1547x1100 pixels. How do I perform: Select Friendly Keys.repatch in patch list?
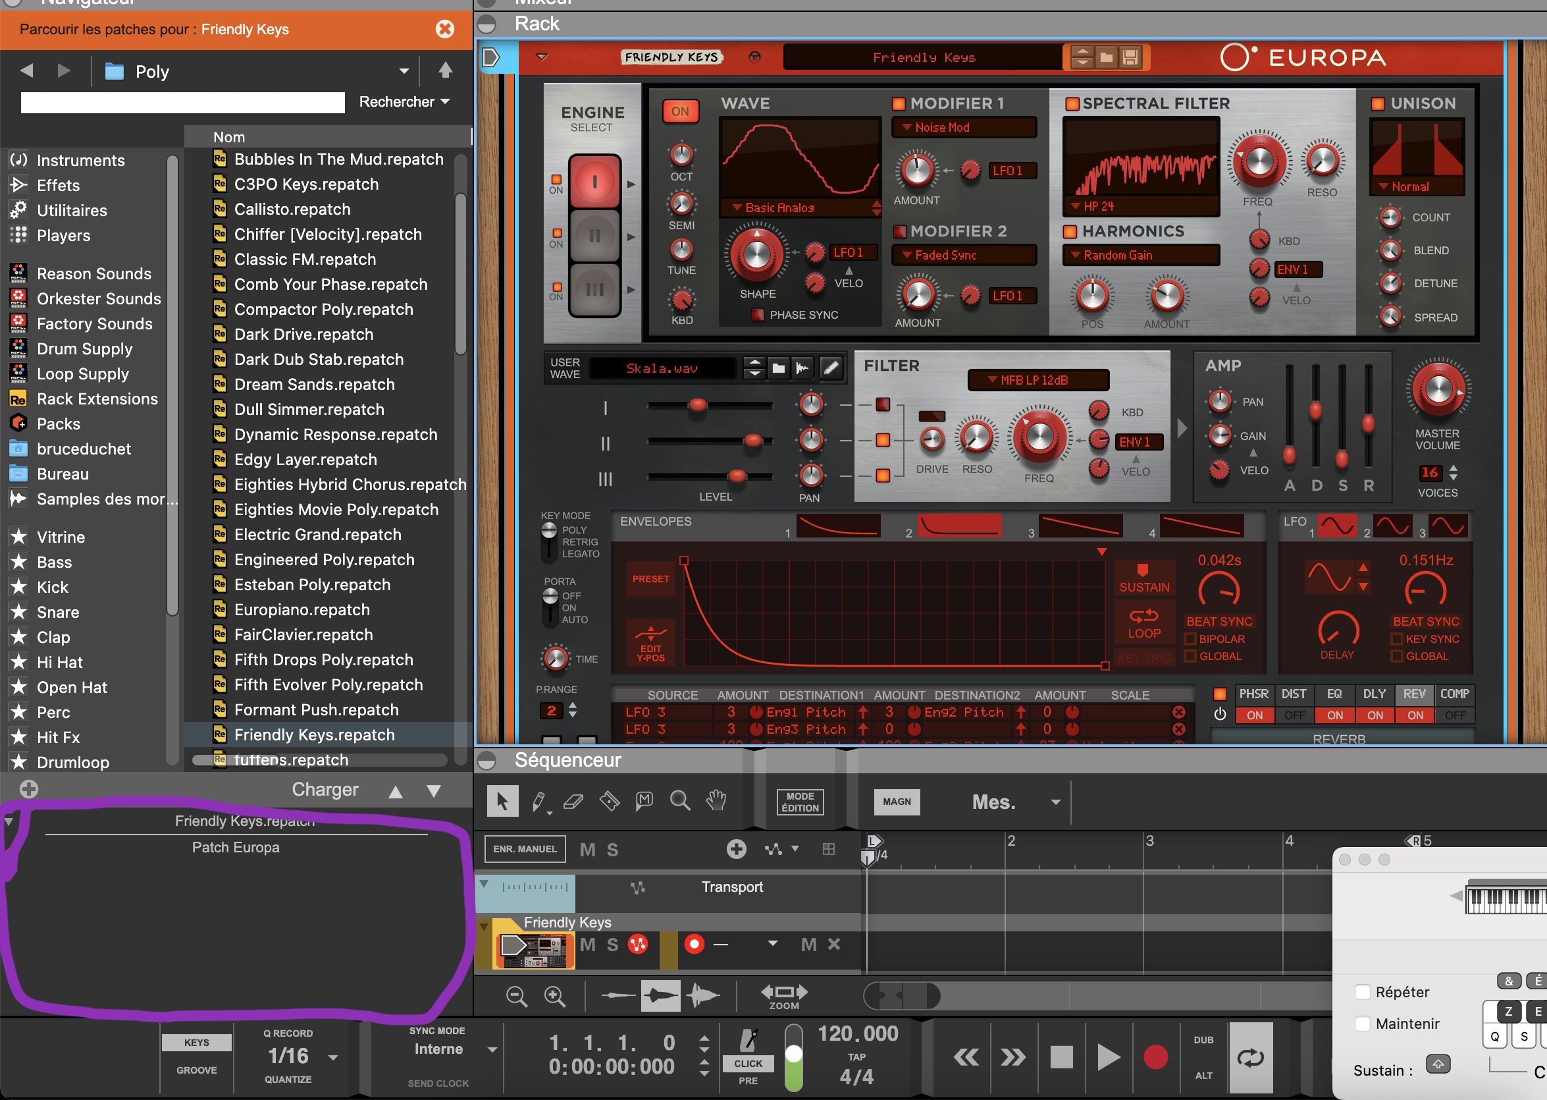pos(314,734)
